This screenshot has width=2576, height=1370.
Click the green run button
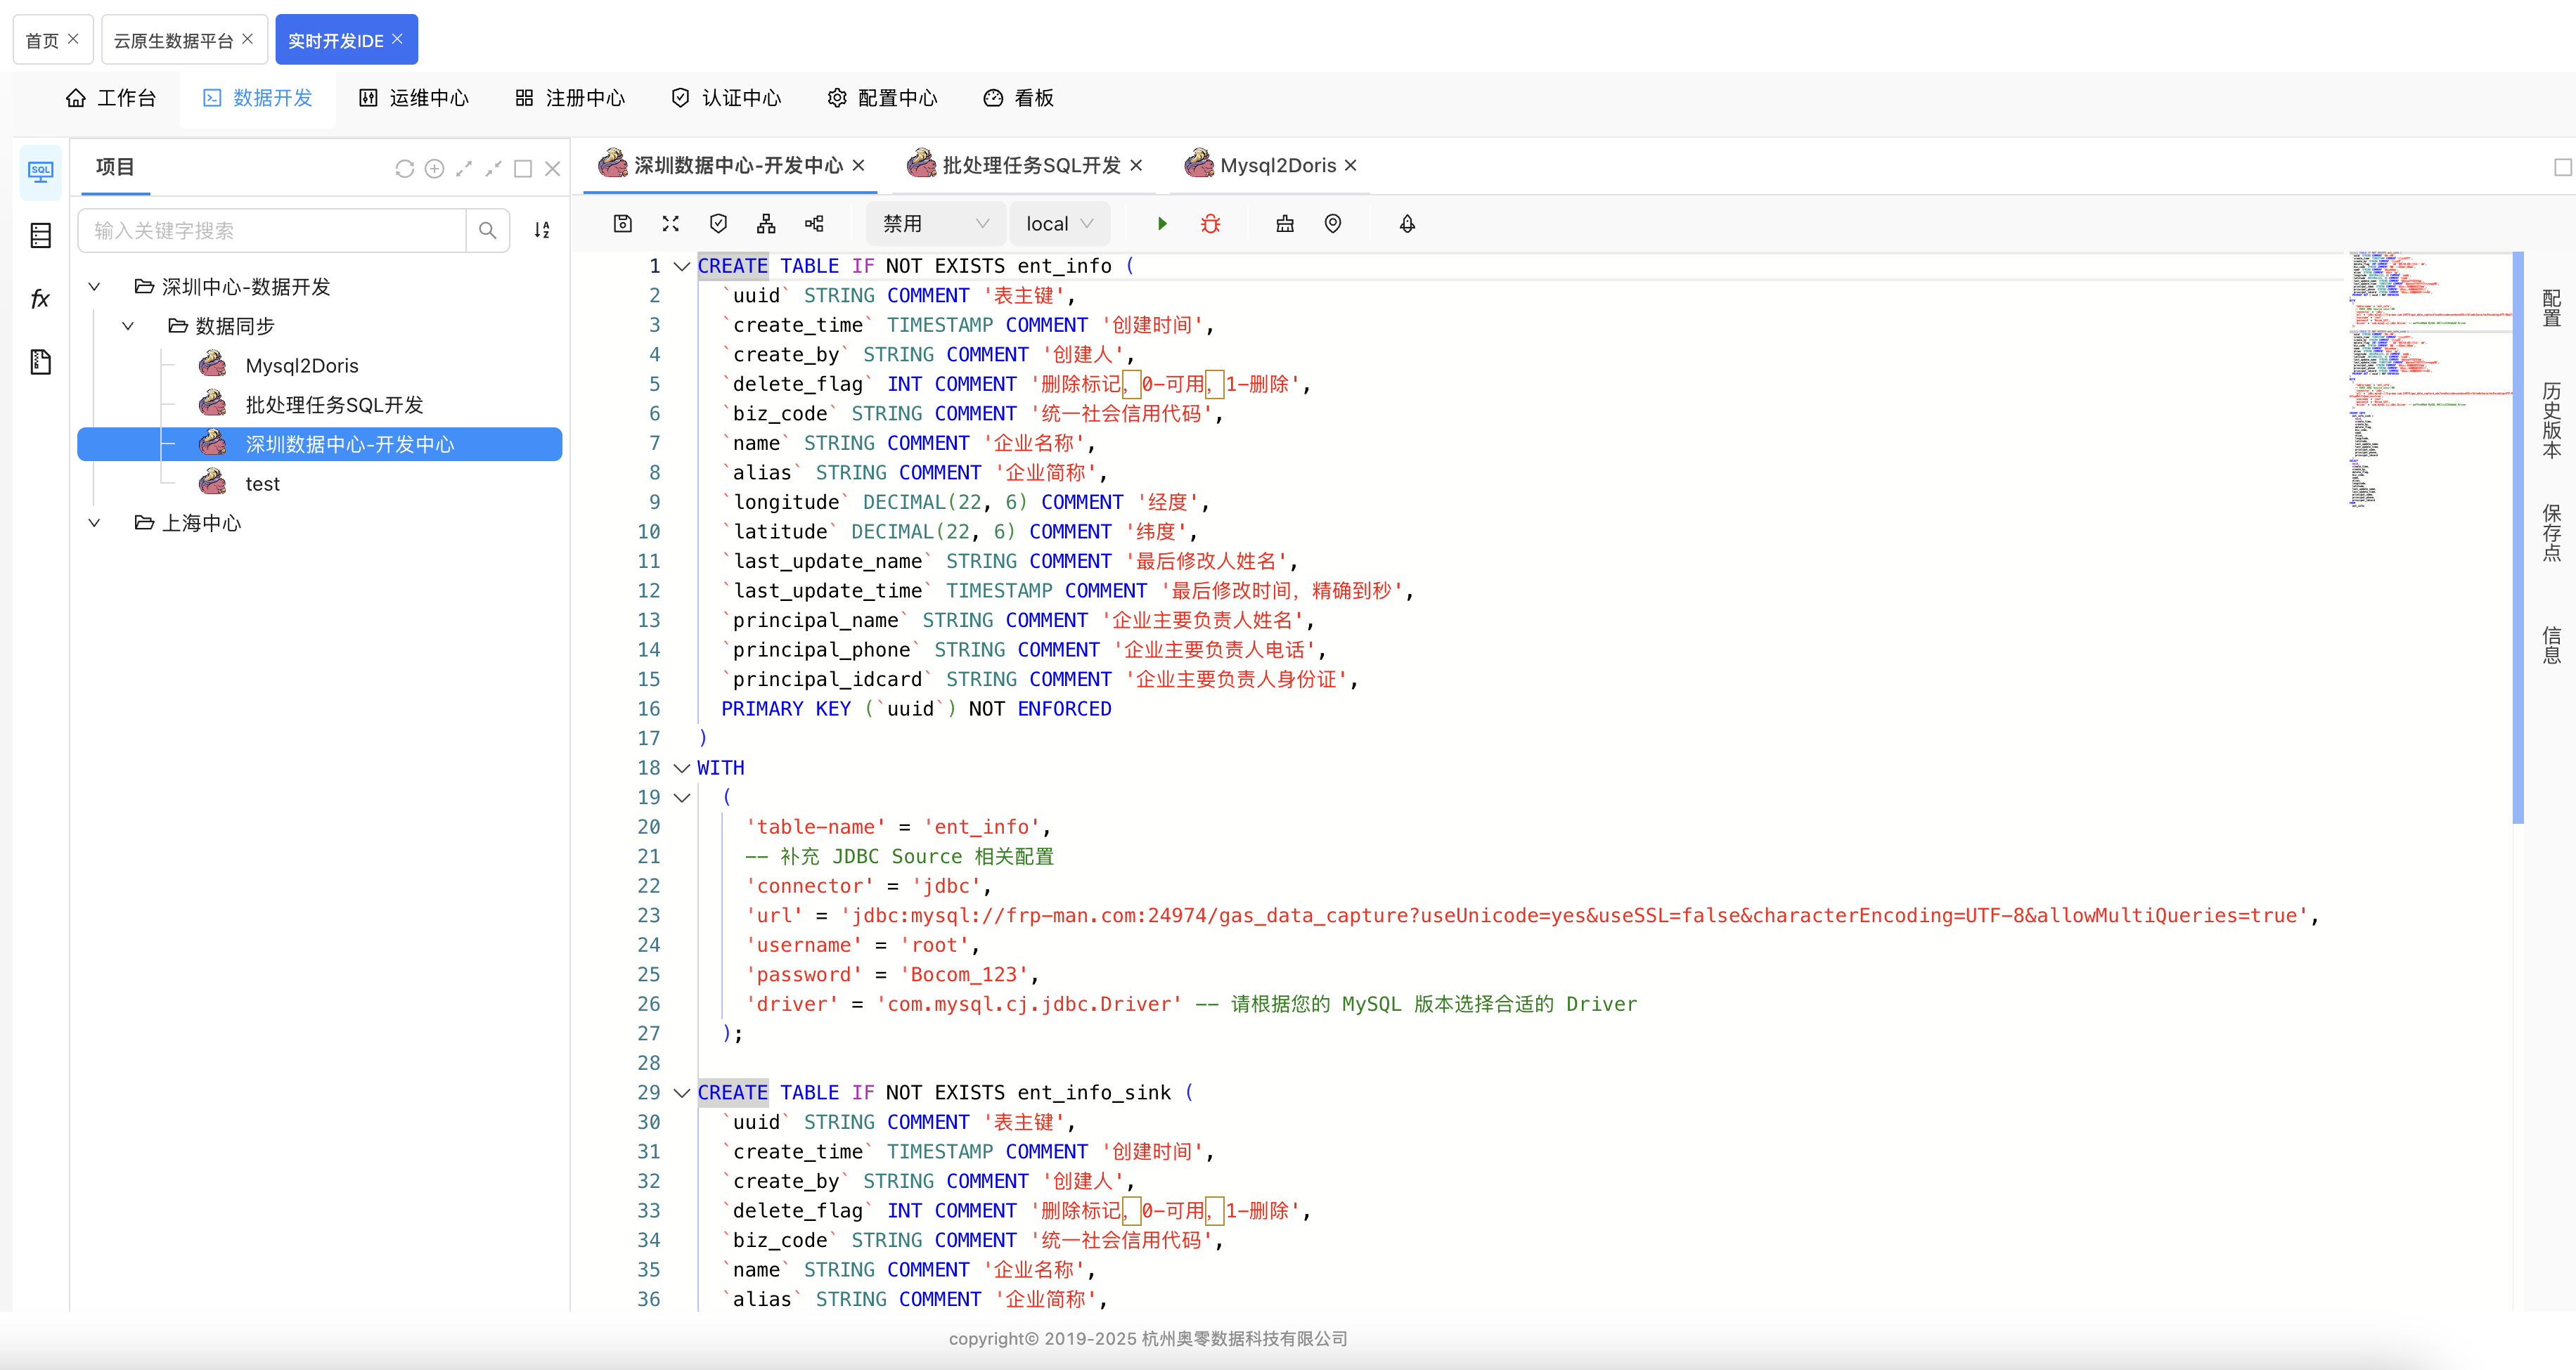click(1162, 224)
